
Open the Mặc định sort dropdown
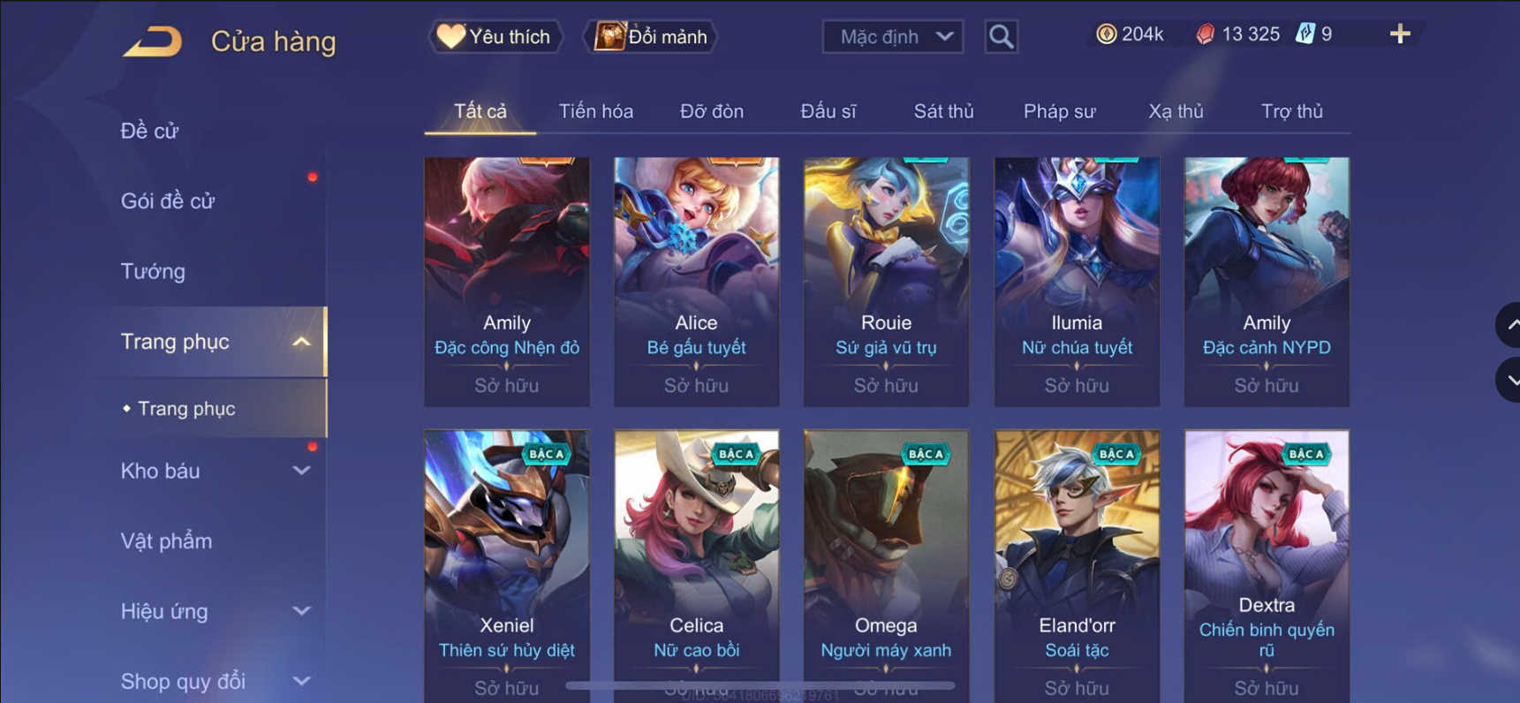tap(893, 37)
